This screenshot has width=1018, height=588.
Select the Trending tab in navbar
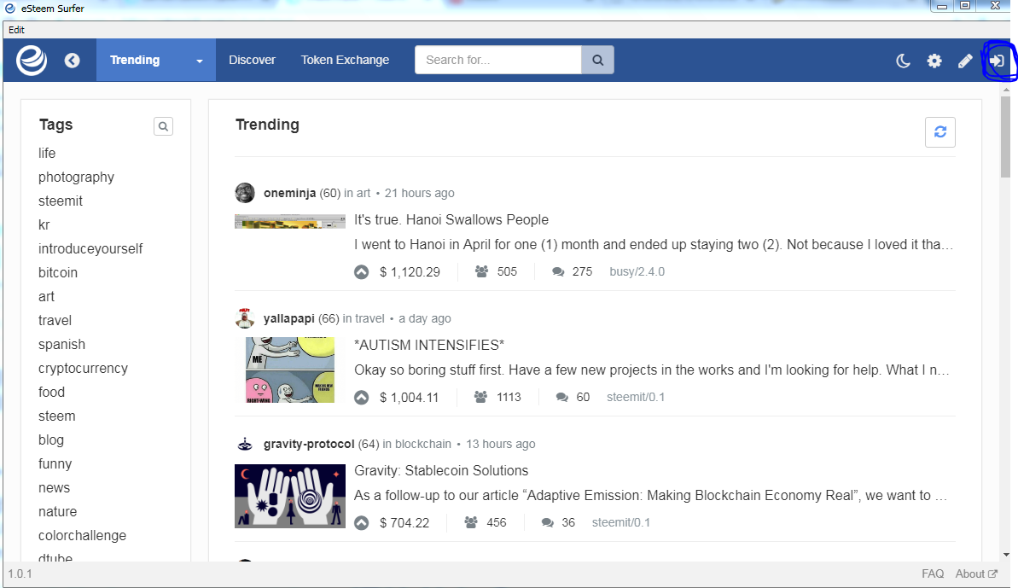[x=135, y=60]
